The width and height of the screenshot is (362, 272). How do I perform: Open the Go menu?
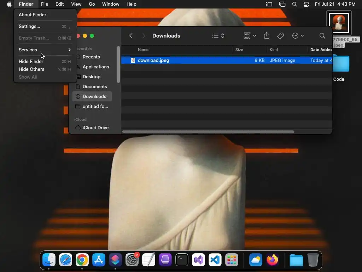[92, 4]
